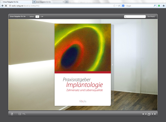Jump to the last page
The width and height of the screenshot is (166, 122).
pos(155,114)
